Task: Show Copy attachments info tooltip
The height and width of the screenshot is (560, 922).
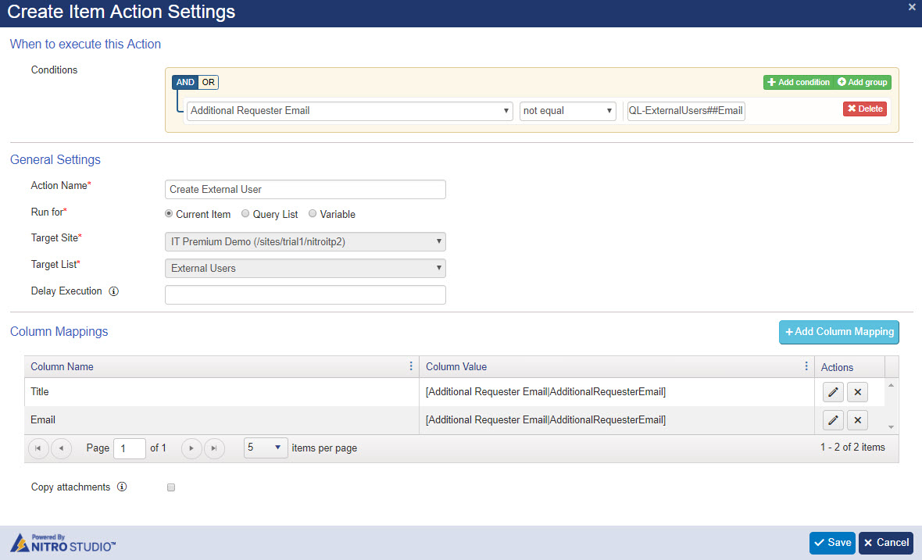Action: (122, 487)
